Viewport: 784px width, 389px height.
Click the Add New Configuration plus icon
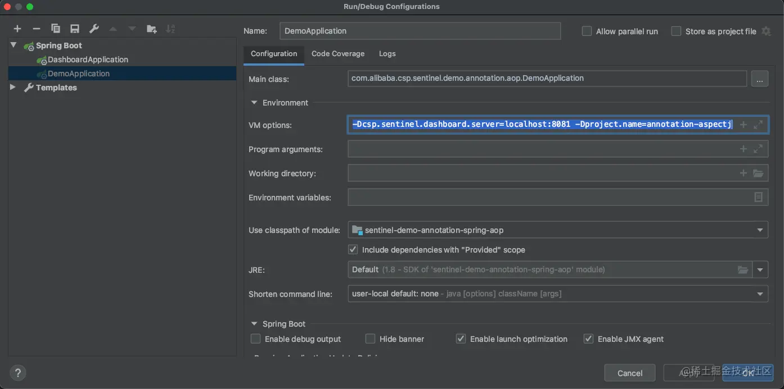[17, 29]
